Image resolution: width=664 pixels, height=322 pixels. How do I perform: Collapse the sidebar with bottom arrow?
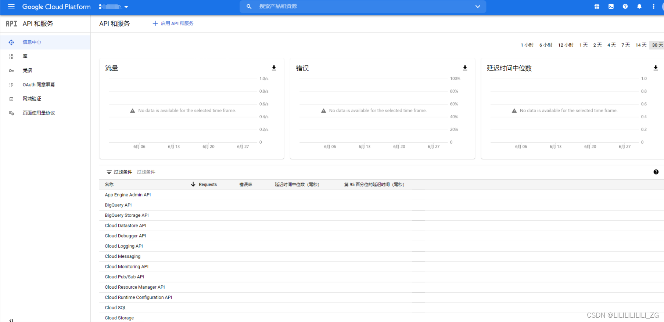pyautogui.click(x=11, y=320)
